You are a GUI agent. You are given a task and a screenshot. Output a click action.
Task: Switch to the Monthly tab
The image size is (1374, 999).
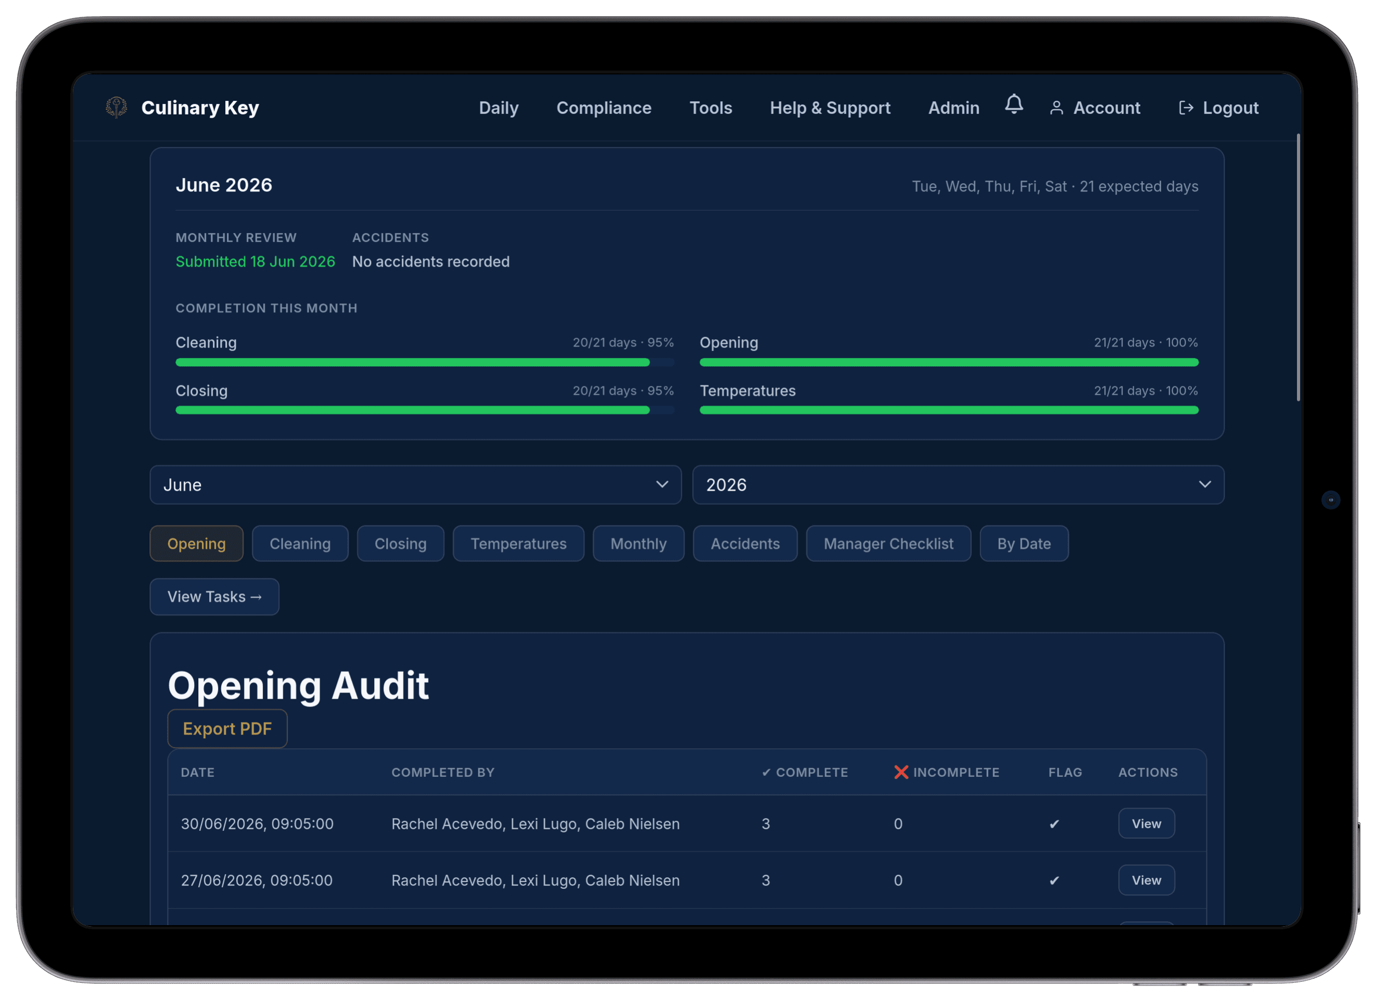(639, 543)
